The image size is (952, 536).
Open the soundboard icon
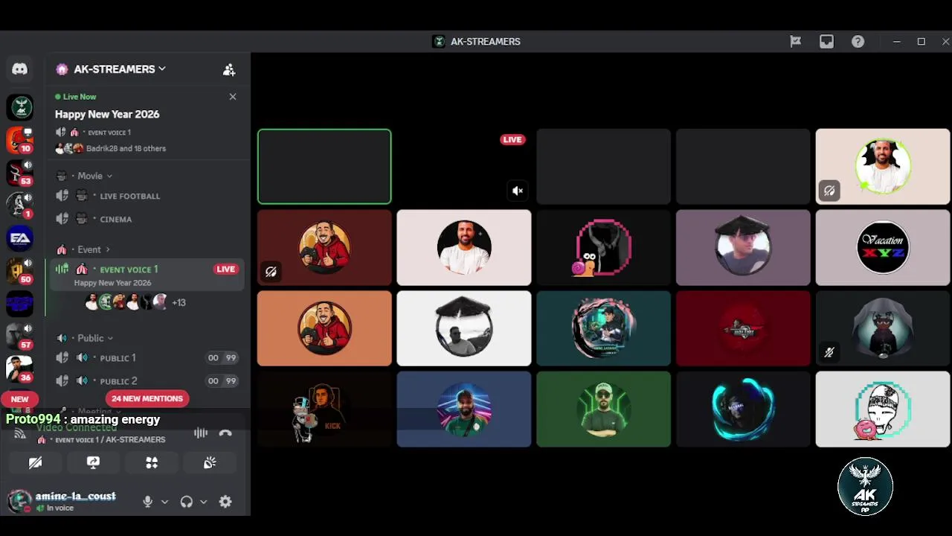point(210,463)
